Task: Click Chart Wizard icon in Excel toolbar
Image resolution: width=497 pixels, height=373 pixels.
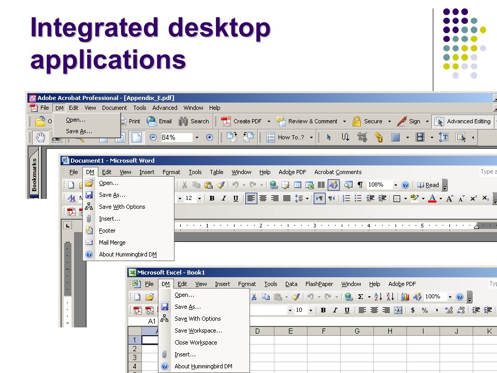Action: (405, 297)
